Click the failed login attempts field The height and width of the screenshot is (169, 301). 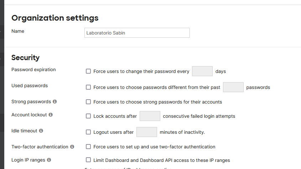tap(150, 116)
